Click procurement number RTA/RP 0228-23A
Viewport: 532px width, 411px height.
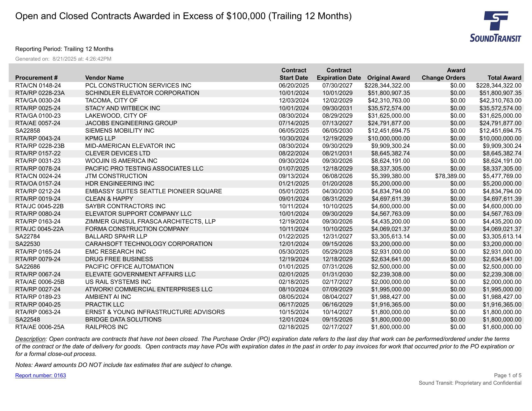pyautogui.click(x=40, y=93)
